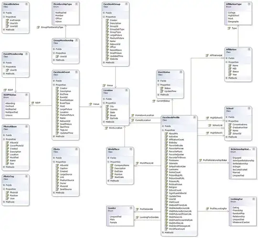Collapse the FacebookProfile class box header chevron

tap(194, 117)
